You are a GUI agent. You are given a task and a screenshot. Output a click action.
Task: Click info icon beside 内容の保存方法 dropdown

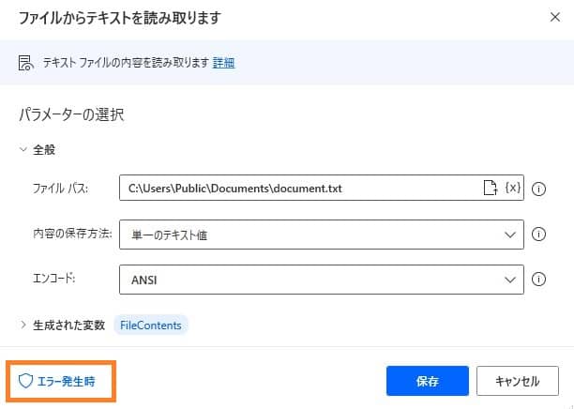pyautogui.click(x=539, y=235)
